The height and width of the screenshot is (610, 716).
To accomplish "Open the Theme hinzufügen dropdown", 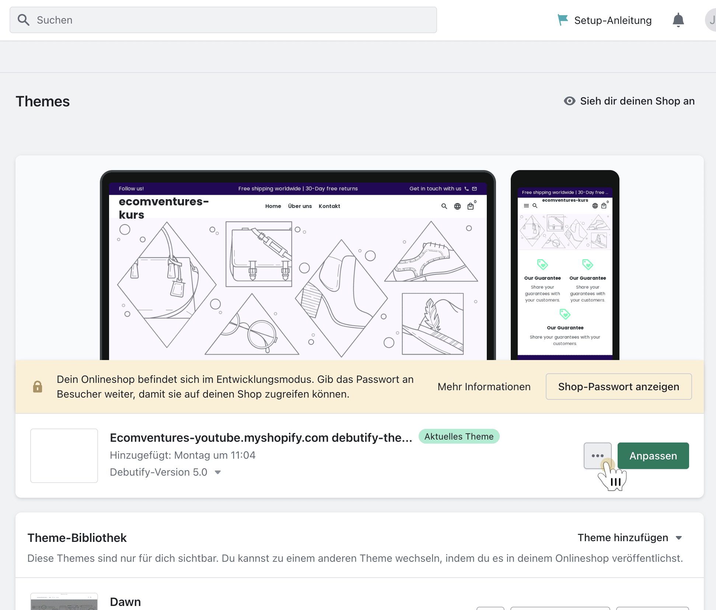I will click(x=630, y=537).
